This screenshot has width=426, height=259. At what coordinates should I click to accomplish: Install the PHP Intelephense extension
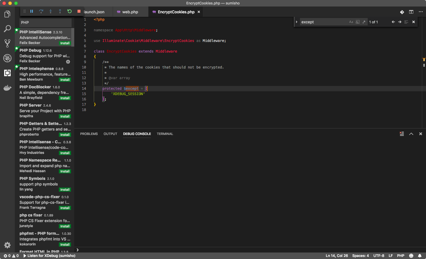(x=65, y=79)
